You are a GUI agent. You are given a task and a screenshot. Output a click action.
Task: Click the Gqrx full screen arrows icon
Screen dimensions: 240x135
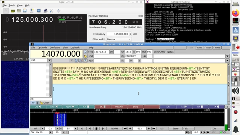[x=58, y=11]
